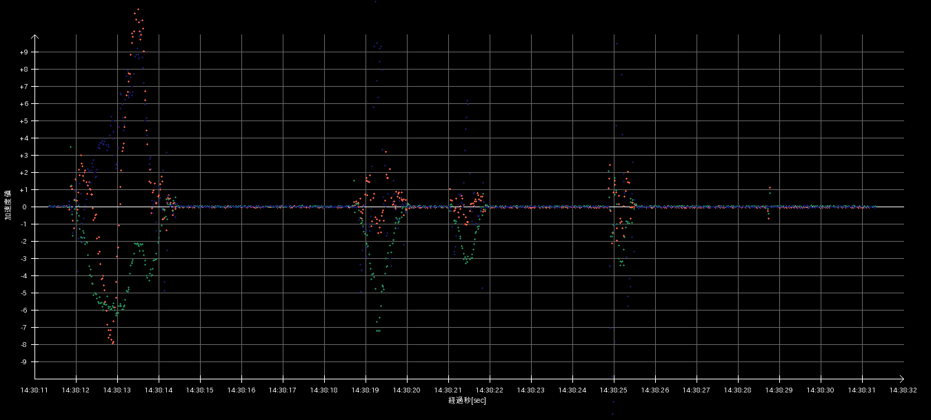The width and height of the screenshot is (931, 420).
Task: Click the 14:38:32 label at axis end
Action: pyautogui.click(x=903, y=390)
